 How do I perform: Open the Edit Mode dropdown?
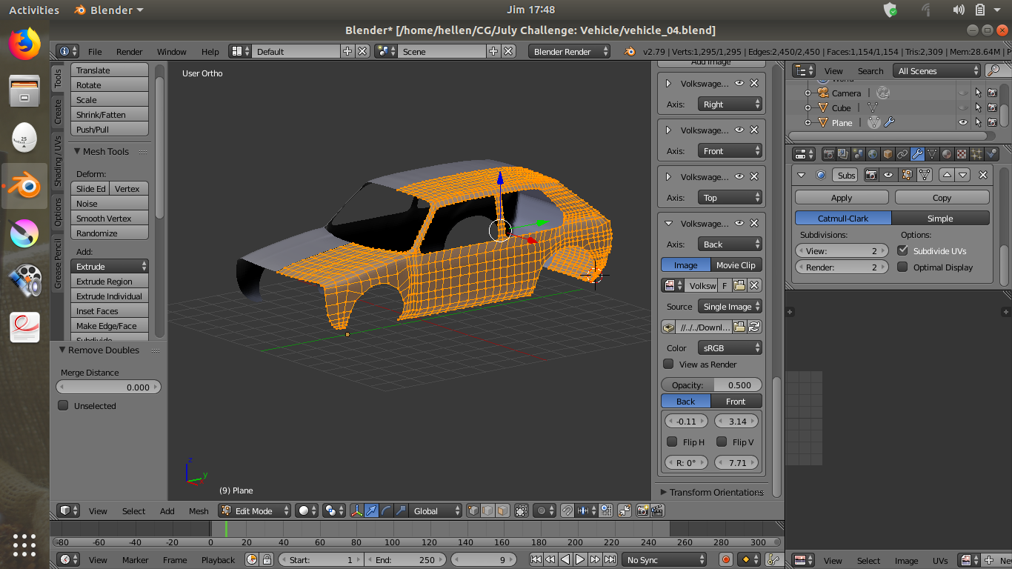coord(254,510)
